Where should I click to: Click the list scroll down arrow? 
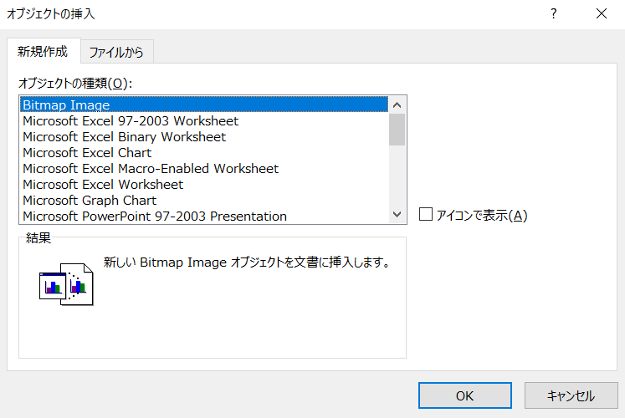[397, 215]
